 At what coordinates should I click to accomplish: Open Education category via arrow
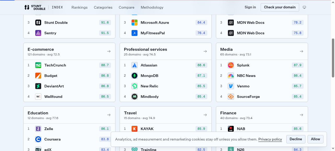point(109,115)
